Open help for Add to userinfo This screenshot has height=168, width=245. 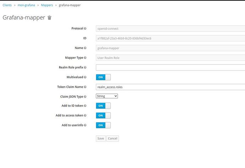(85, 125)
